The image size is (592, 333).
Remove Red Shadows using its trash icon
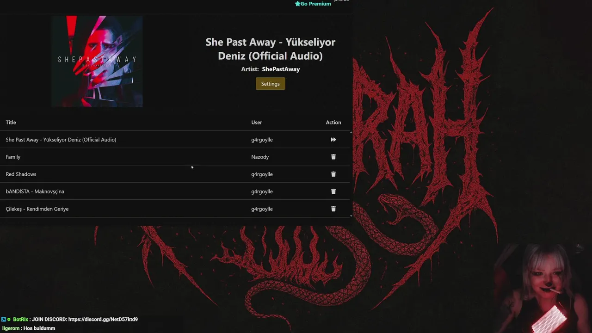point(333,174)
